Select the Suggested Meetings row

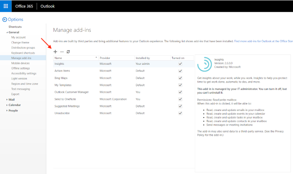click(124, 106)
